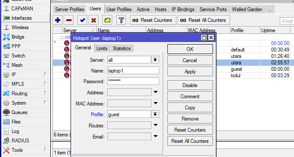Image resolution: width=294 pixels, height=157 pixels.
Task: Click the OK button
Action: click(190, 49)
